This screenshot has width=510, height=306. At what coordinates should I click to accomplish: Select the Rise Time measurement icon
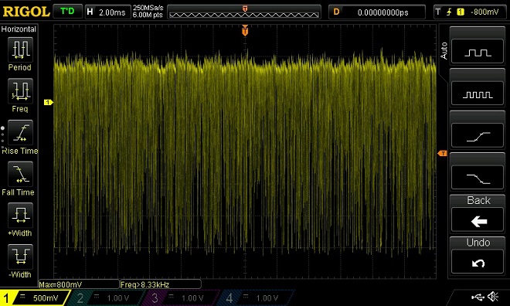[20, 133]
